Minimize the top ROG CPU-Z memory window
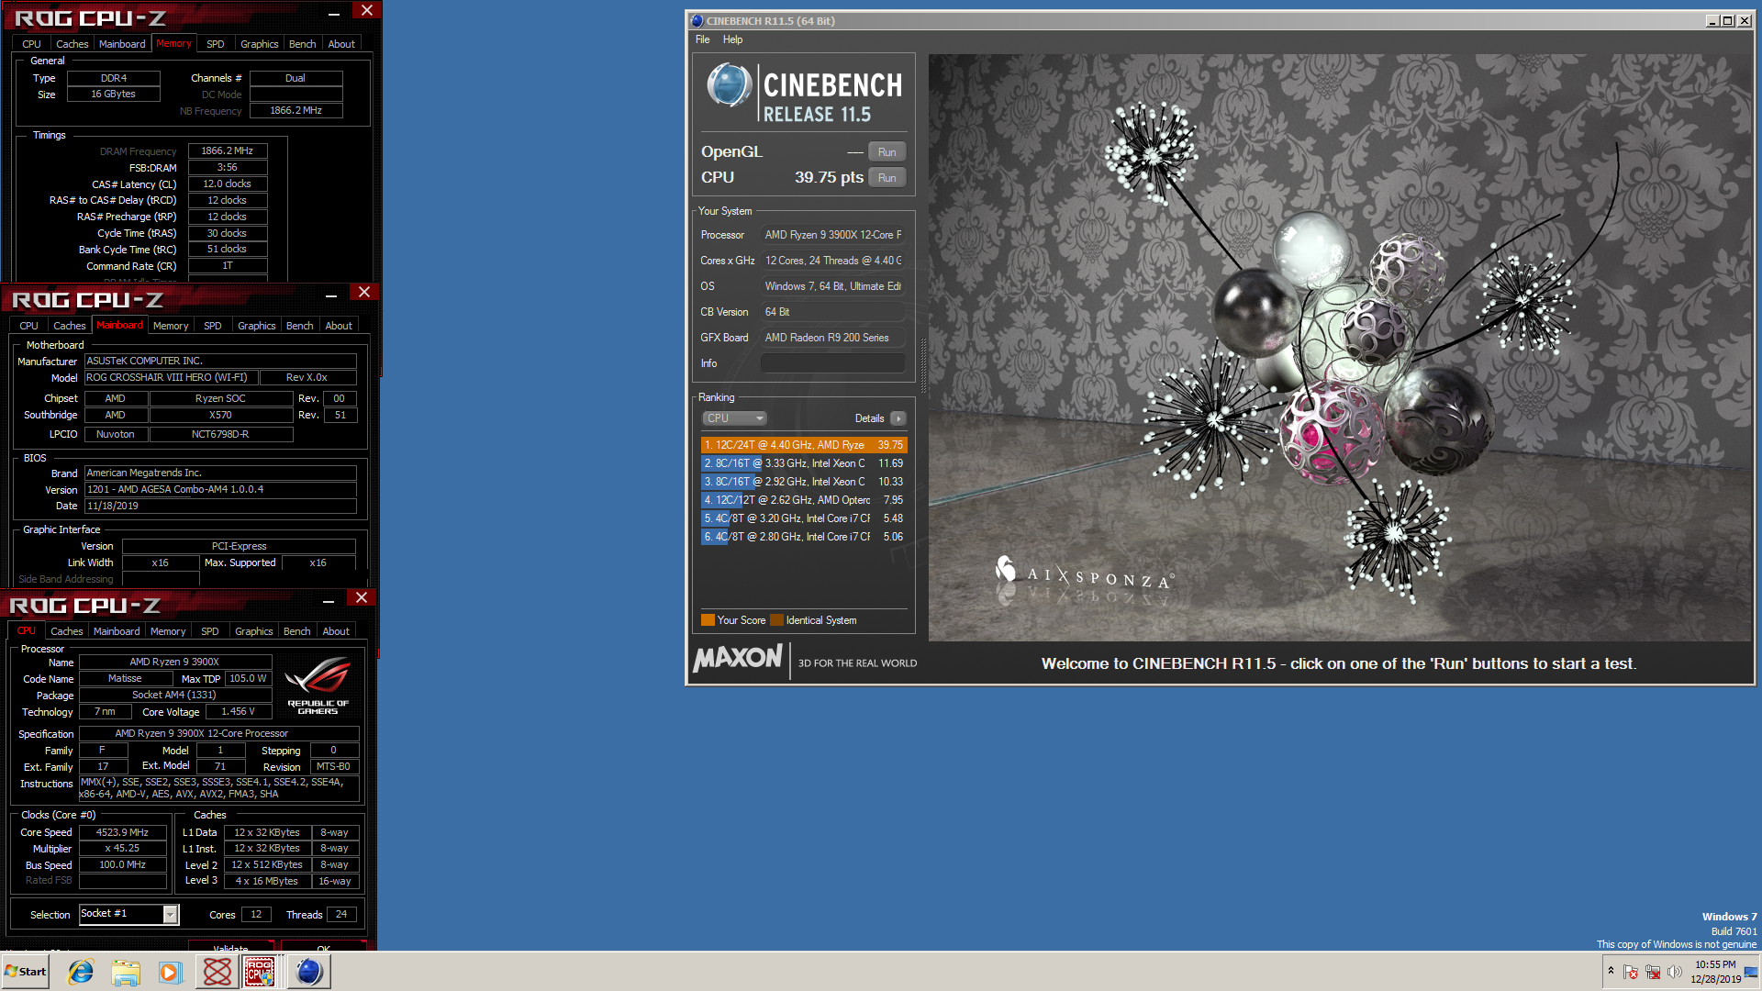Viewport: 1762px width, 991px height. (334, 14)
